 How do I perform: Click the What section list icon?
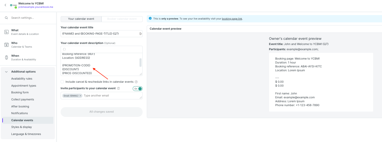coord(7,32)
